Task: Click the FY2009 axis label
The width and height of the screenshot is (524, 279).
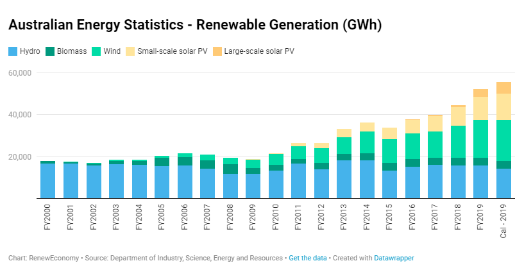Action: tap(253, 217)
